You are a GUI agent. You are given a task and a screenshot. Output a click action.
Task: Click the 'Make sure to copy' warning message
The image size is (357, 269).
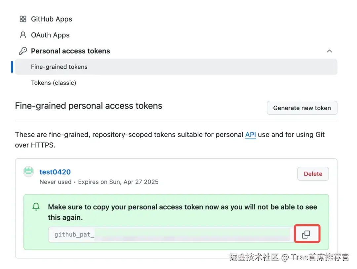tap(182, 212)
